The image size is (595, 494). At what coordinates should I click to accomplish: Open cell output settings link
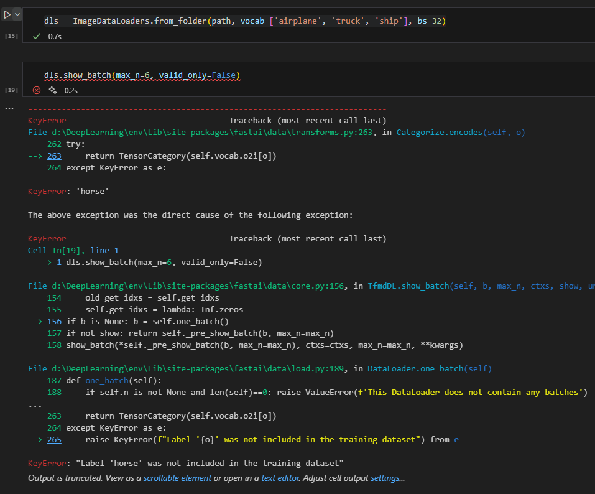[x=385, y=478]
